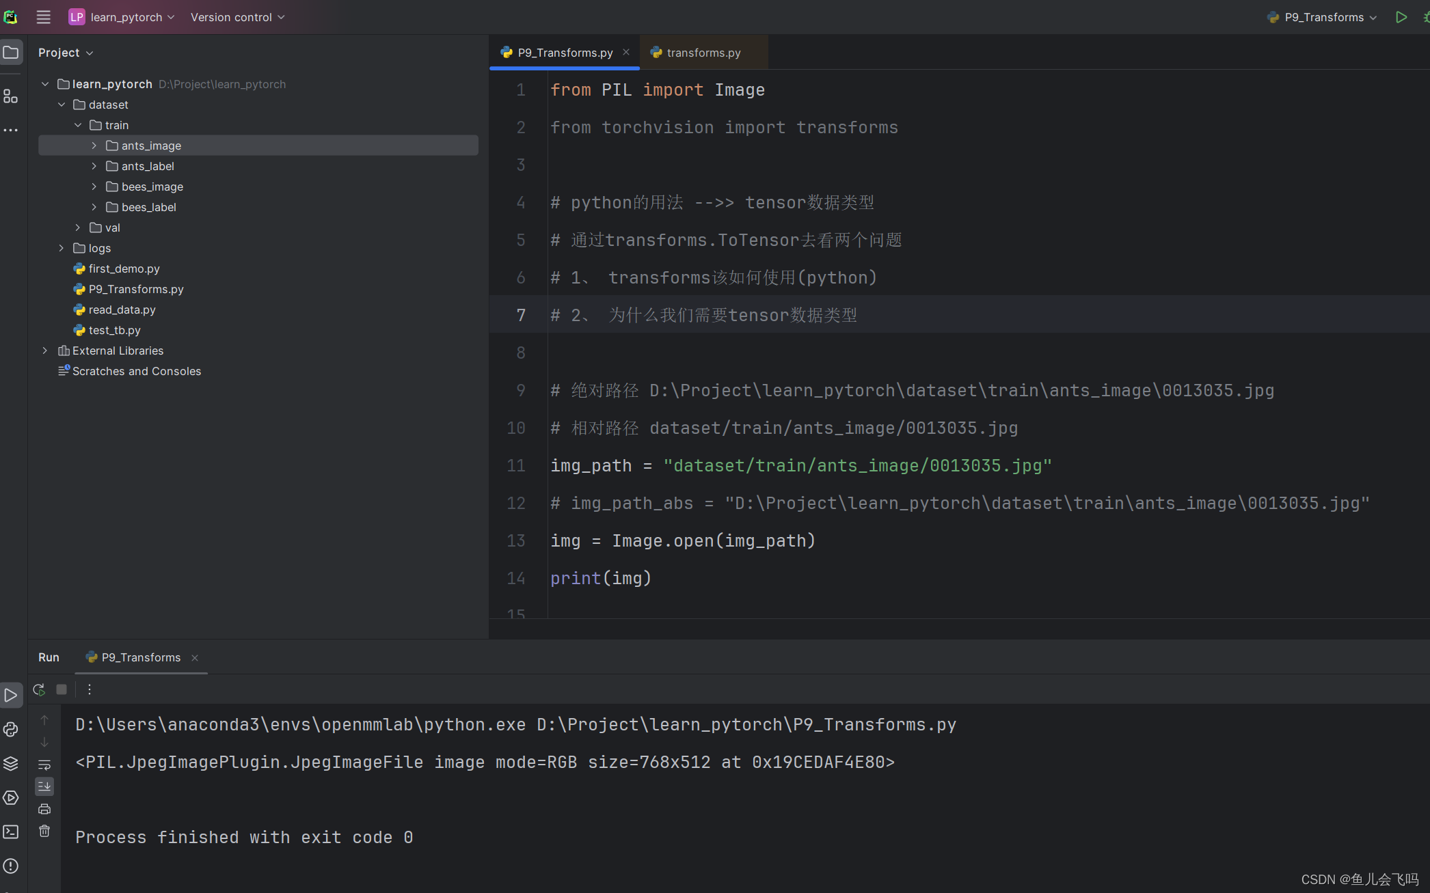Open the Problems tool window icon
Viewport: 1430px width, 893px height.
[10, 866]
